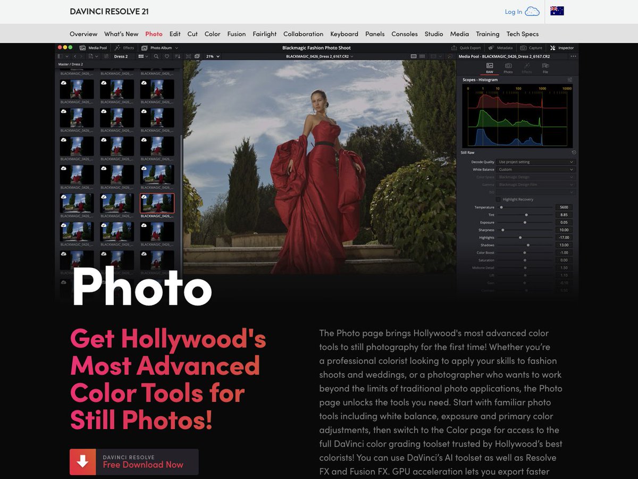Click the Media Pool icon in Resolve toolbar
The width and height of the screenshot is (638, 479).
click(x=82, y=48)
